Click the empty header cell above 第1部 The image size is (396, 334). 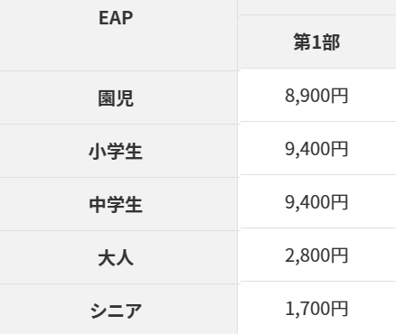click(318, 7)
